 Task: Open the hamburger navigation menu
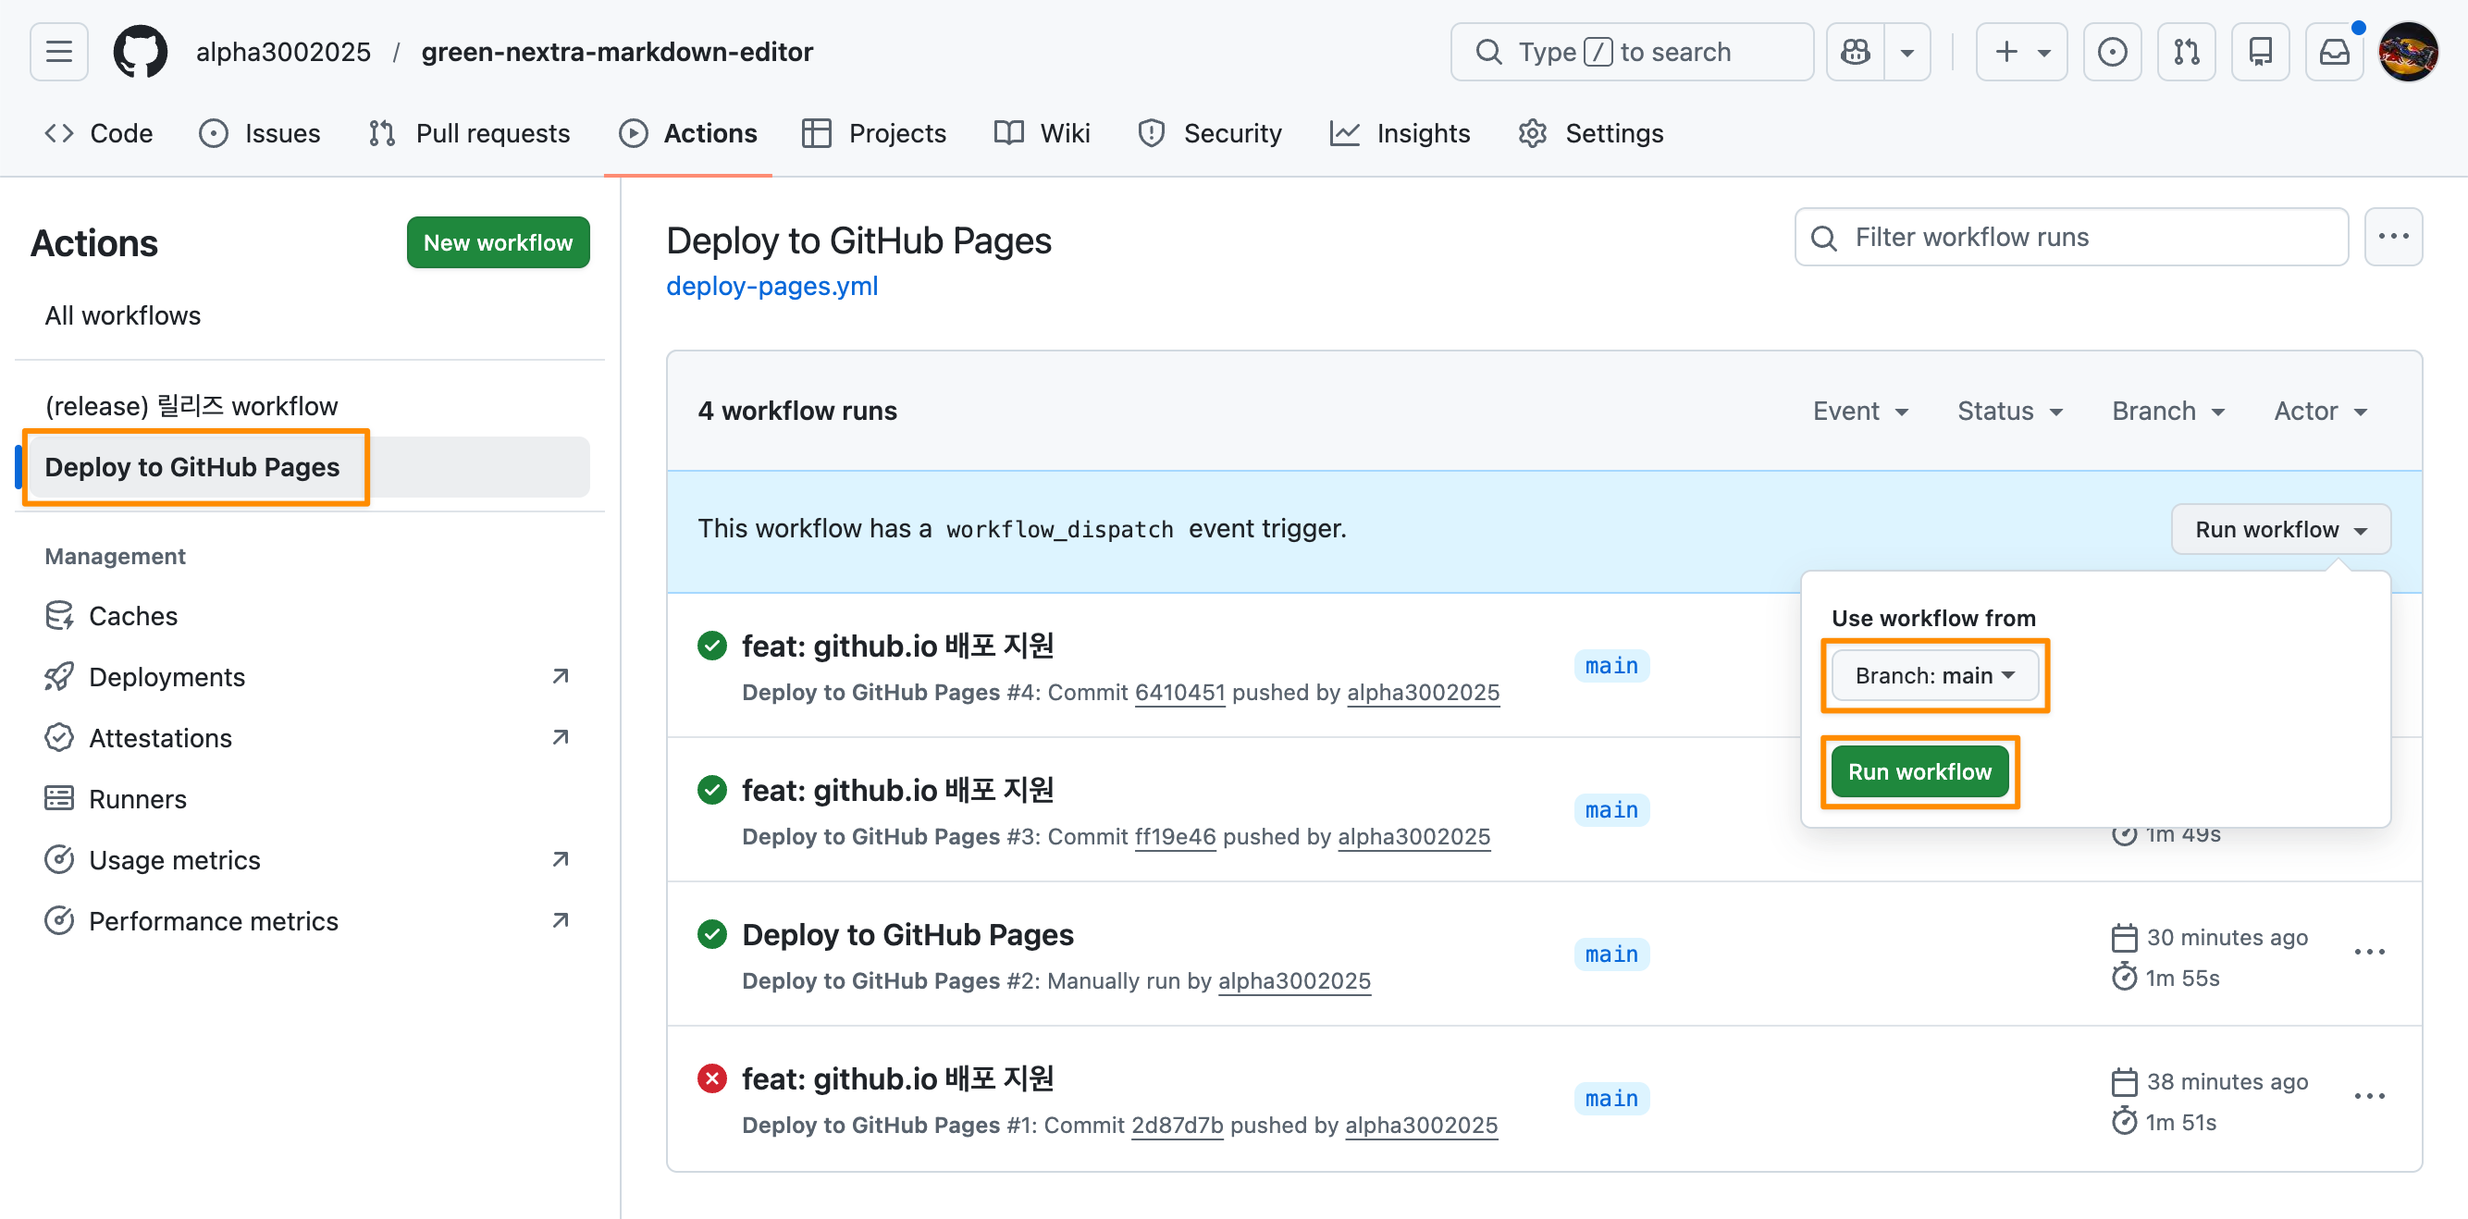(x=58, y=52)
